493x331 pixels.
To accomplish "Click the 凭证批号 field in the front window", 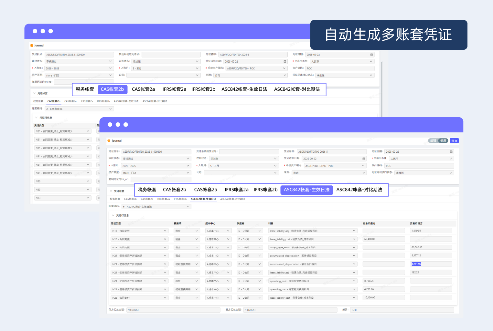I will coord(156,151).
